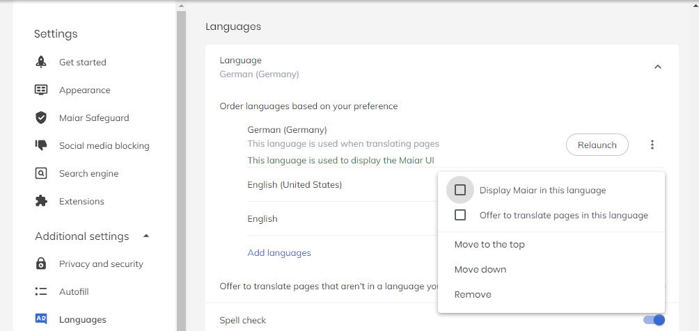Screen dimensions: 699x331
Task: Open Search engine settings icon
Action: pos(41,173)
